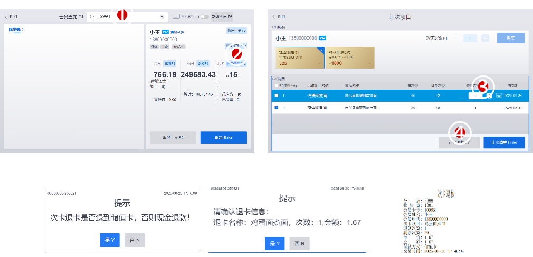The width and height of the screenshot is (533, 257).
Task: Click the blue VIP badge beside 小王's name
Action: click(165, 32)
